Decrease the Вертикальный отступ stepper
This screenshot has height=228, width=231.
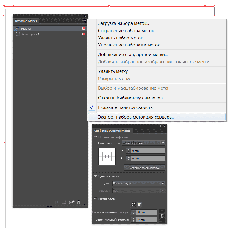click(x=133, y=221)
